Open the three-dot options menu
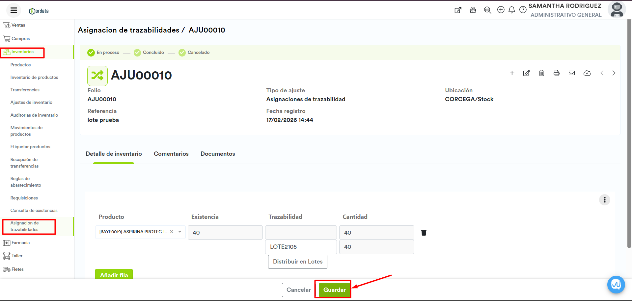 pos(604,200)
